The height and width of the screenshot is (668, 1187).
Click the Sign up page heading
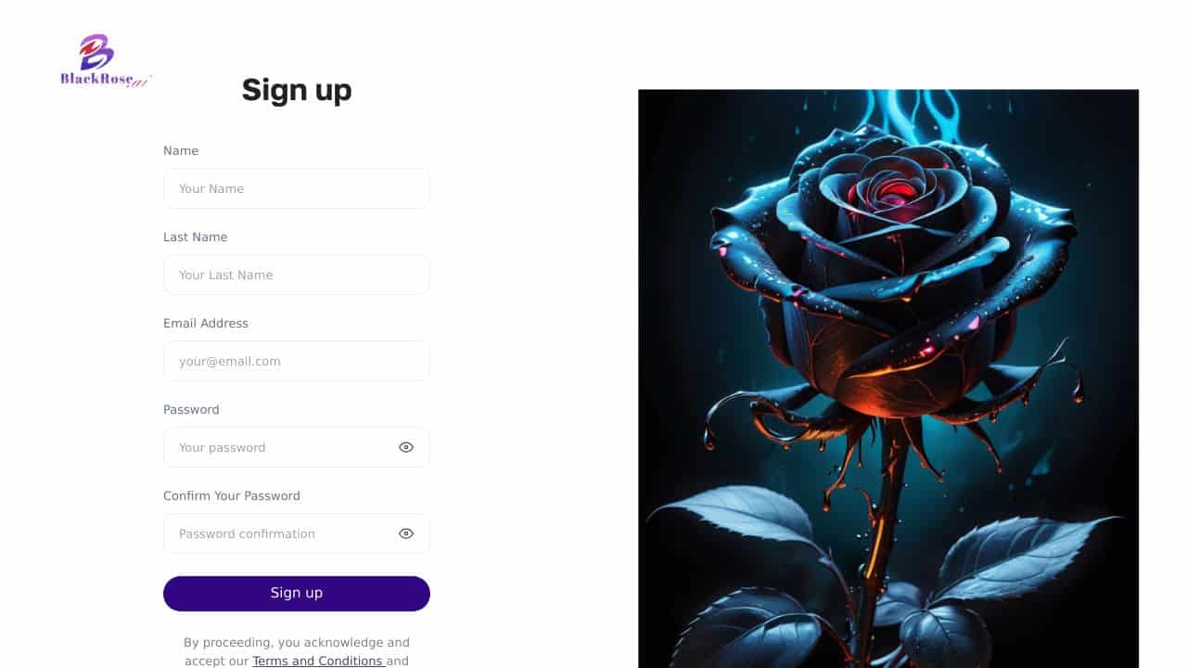point(297,90)
